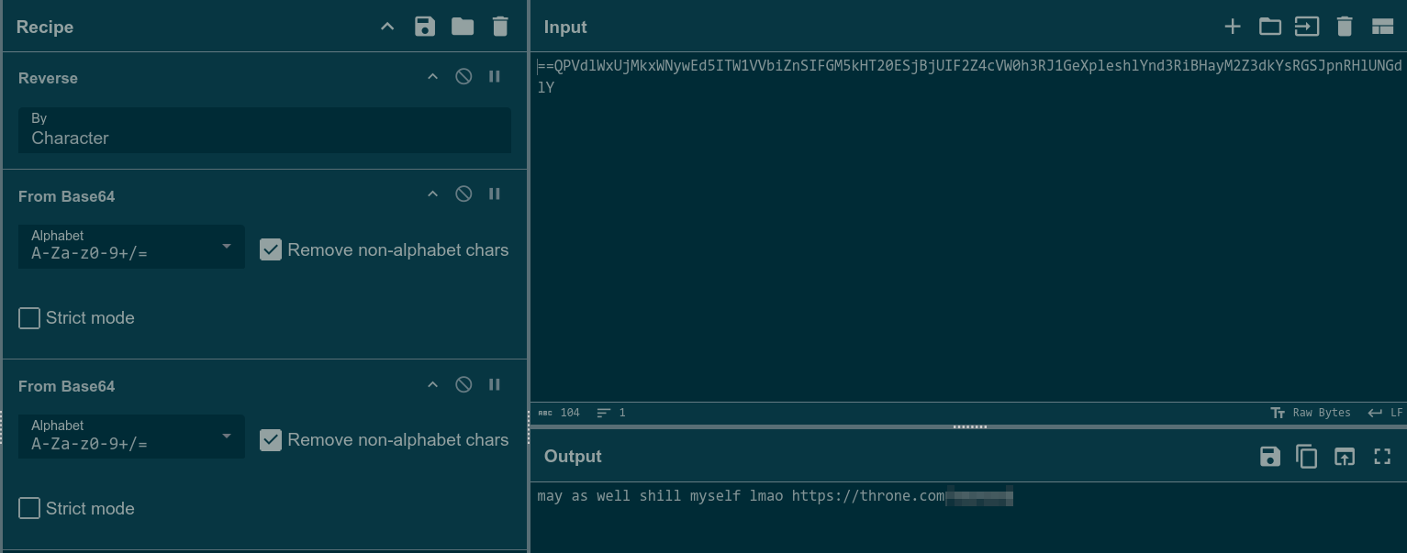Load a recipe using folder icon
Image resolution: width=1407 pixels, height=553 pixels.
463,27
